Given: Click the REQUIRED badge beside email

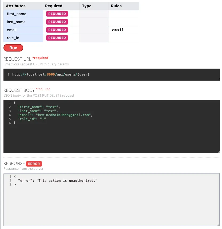Looking at the screenshot, I should coord(57,30).
